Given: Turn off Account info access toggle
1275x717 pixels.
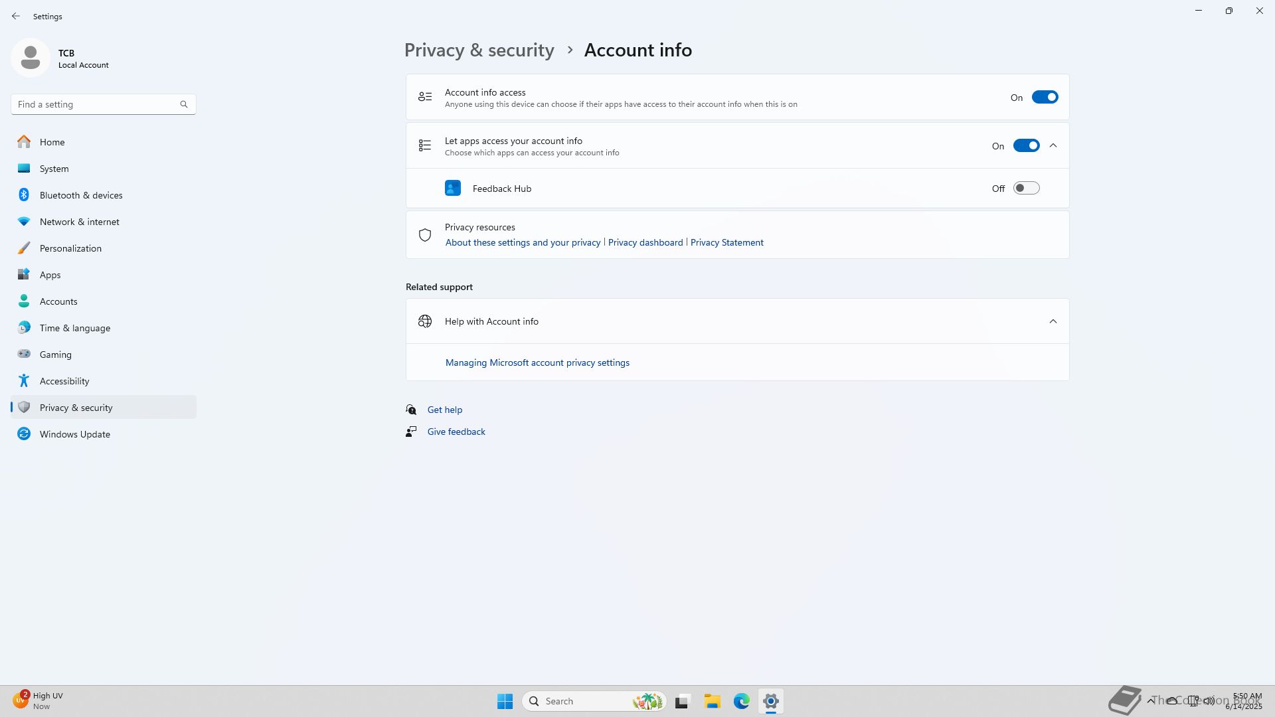Looking at the screenshot, I should pos(1045,98).
